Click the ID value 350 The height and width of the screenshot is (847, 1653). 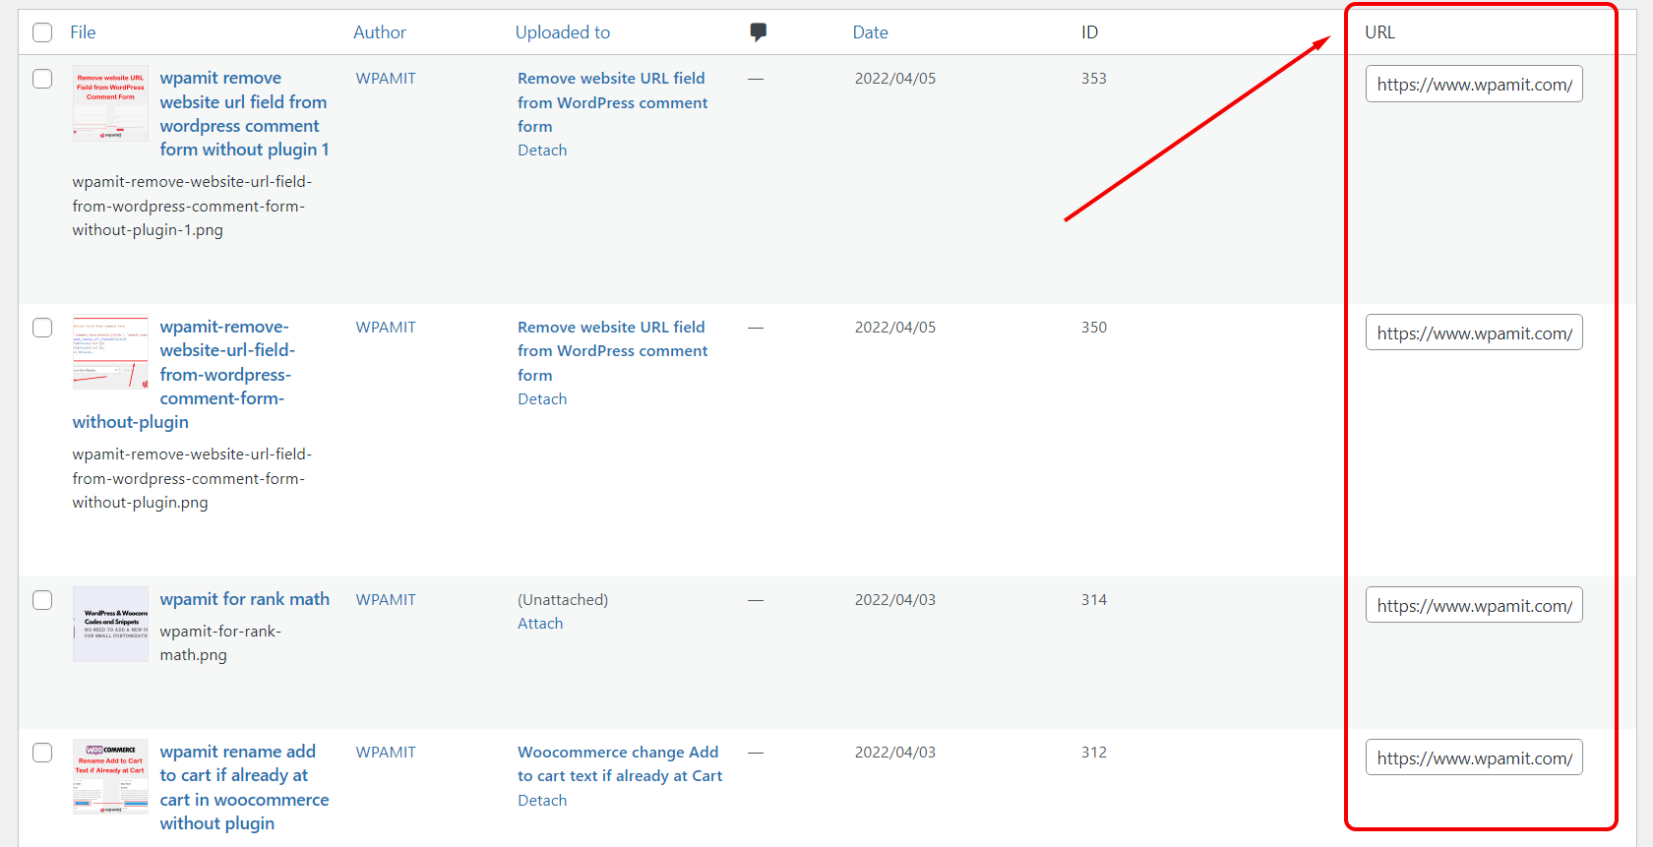pyautogui.click(x=1094, y=328)
